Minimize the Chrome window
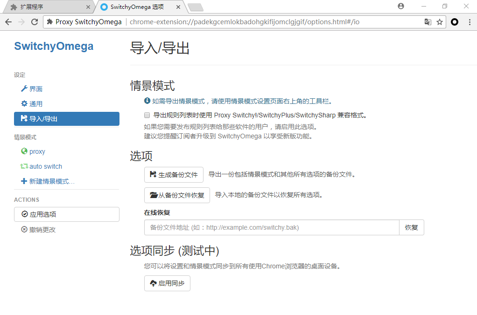The width and height of the screenshot is (477, 315). [x=424, y=6]
